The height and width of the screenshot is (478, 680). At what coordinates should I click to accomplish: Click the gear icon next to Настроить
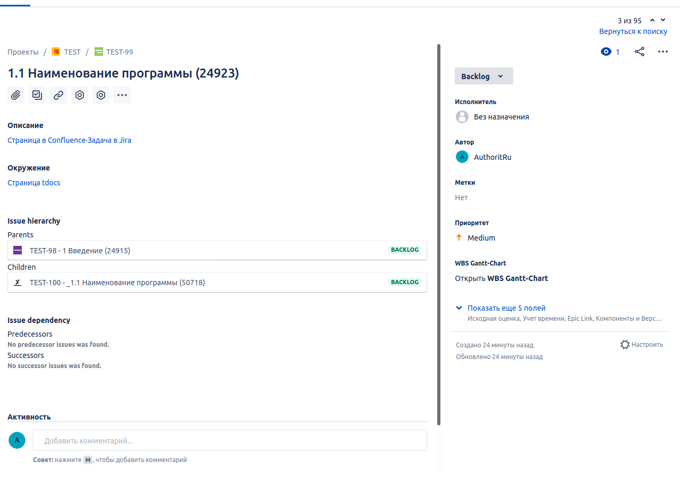pyautogui.click(x=625, y=344)
